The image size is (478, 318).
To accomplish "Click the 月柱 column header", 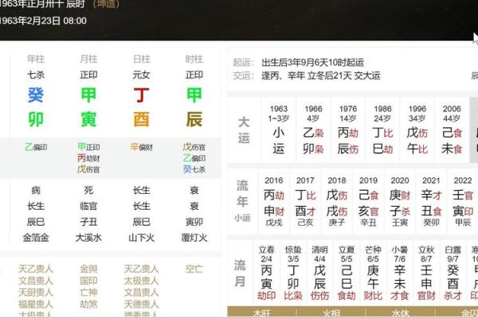I will point(88,59).
